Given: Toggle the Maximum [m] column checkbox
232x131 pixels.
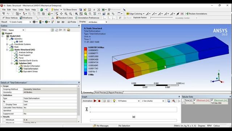Looking at the screenshot, I should [212, 100].
